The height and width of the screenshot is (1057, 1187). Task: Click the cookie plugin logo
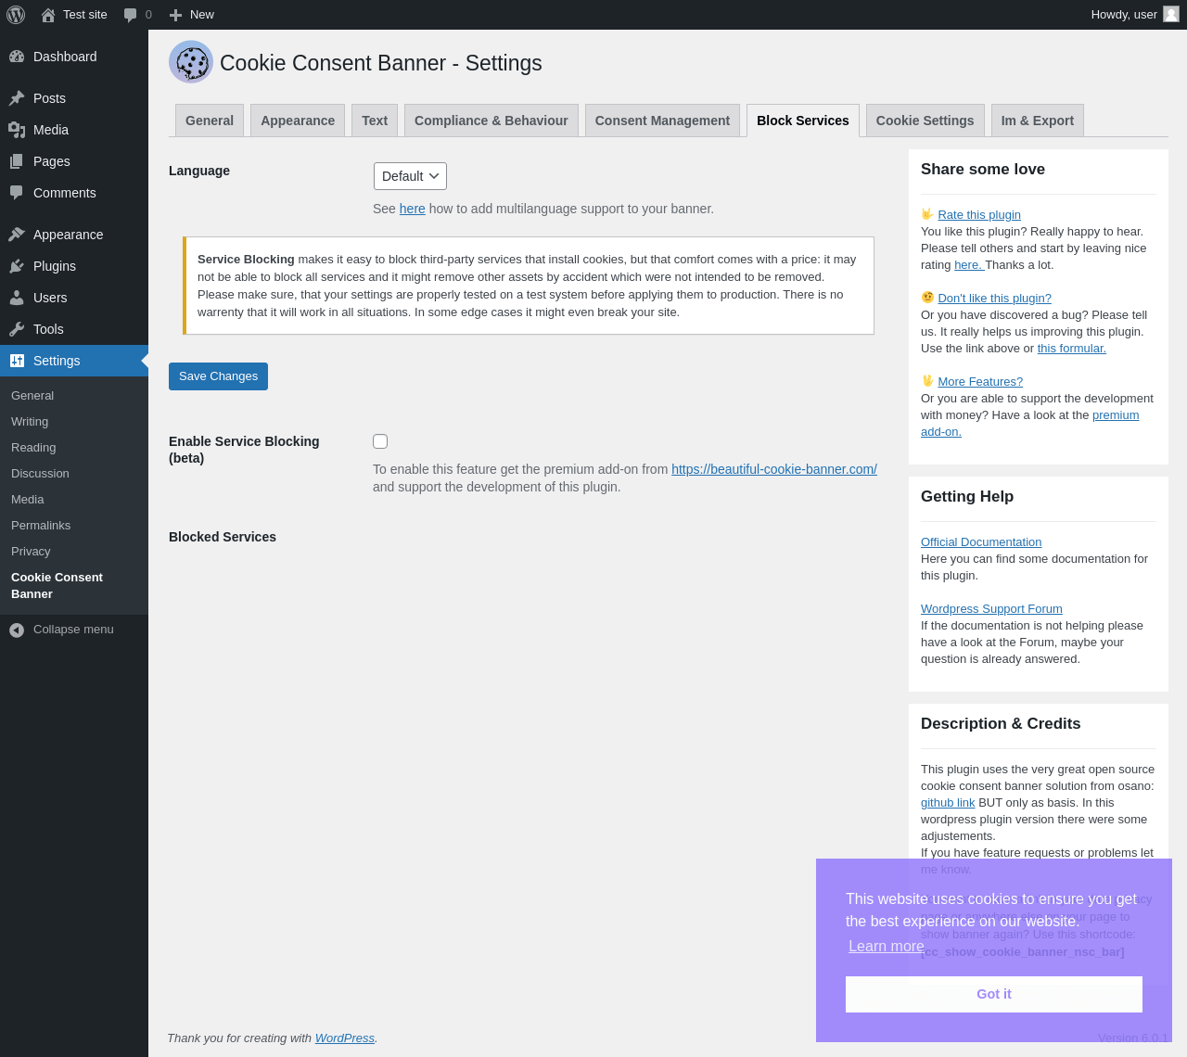(x=191, y=62)
